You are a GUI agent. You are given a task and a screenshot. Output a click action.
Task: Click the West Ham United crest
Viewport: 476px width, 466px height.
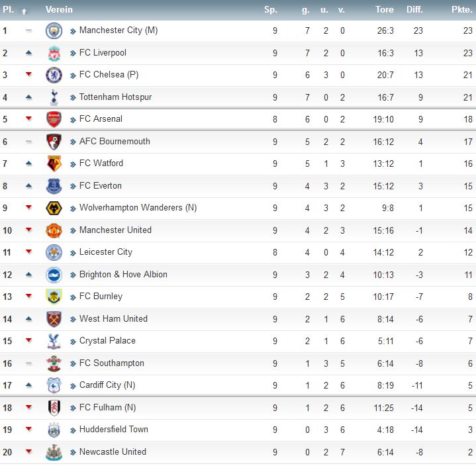(54, 319)
